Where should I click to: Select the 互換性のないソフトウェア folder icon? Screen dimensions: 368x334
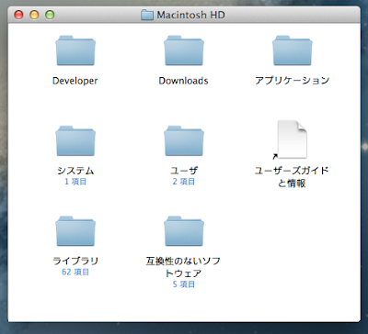(x=184, y=231)
